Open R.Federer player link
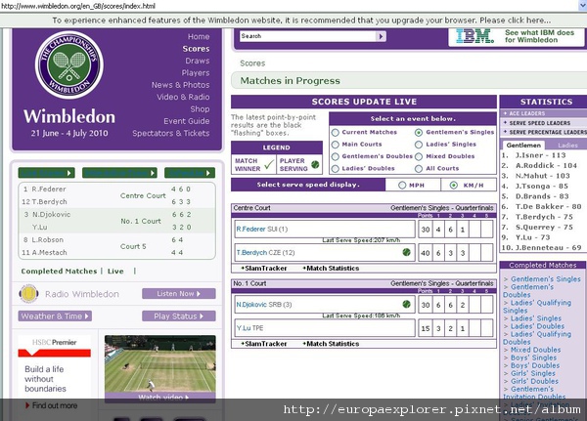Image resolution: width=587 pixels, height=421 pixels. tap(250, 230)
